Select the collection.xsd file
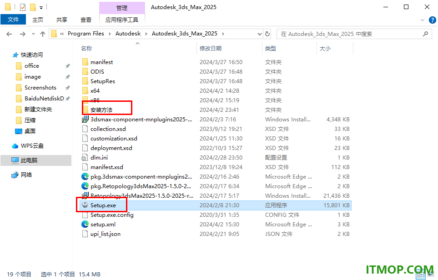Image resolution: width=438 pixels, height=280 pixels. pos(108,129)
